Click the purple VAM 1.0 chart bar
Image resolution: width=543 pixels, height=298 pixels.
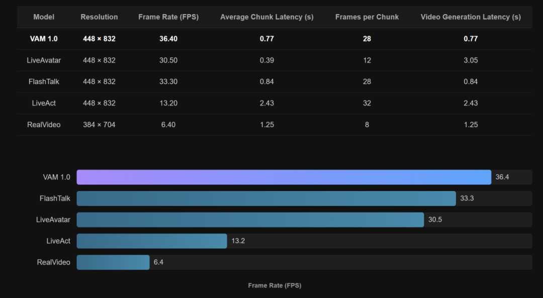click(x=284, y=177)
